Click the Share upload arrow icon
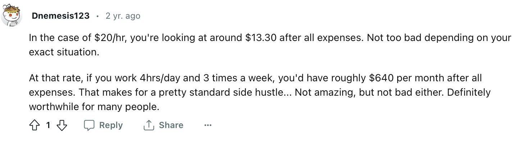This screenshot has width=518, height=141. (x=149, y=125)
